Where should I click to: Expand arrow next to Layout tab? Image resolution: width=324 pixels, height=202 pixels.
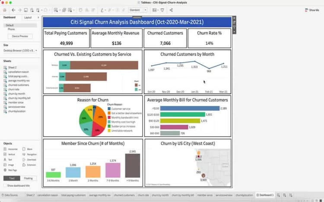coord(38,17)
